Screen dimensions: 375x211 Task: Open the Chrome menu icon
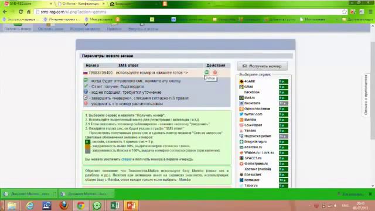[370, 12]
